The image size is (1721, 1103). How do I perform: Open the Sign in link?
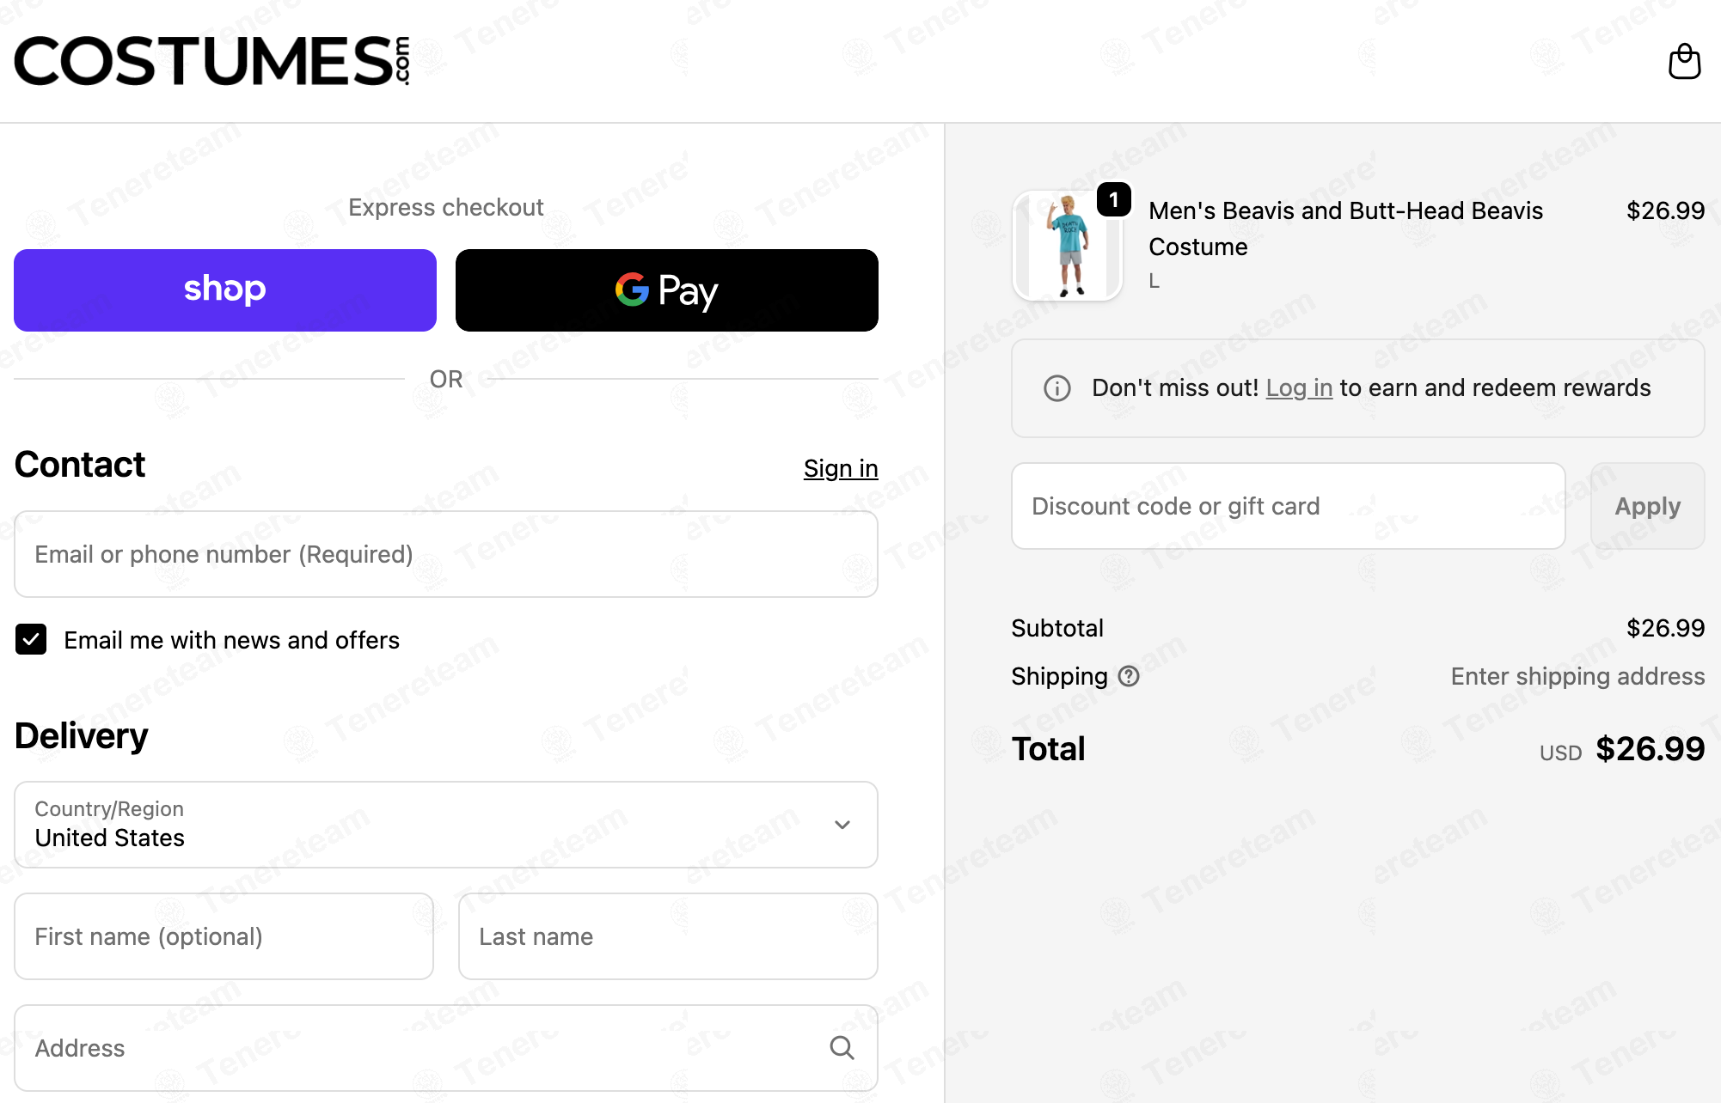click(841, 468)
